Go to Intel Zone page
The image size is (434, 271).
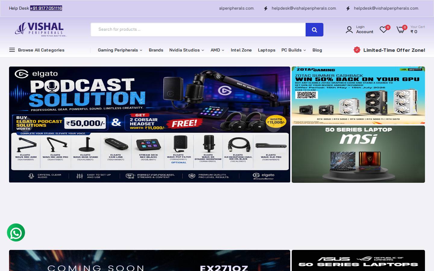(241, 50)
